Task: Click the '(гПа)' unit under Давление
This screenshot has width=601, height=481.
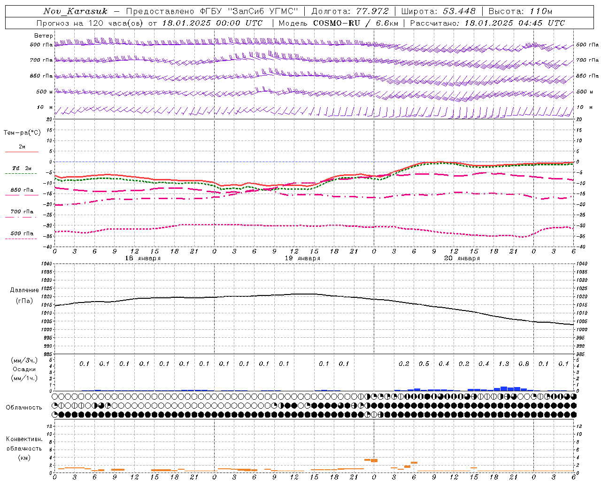Action: pyautogui.click(x=24, y=301)
